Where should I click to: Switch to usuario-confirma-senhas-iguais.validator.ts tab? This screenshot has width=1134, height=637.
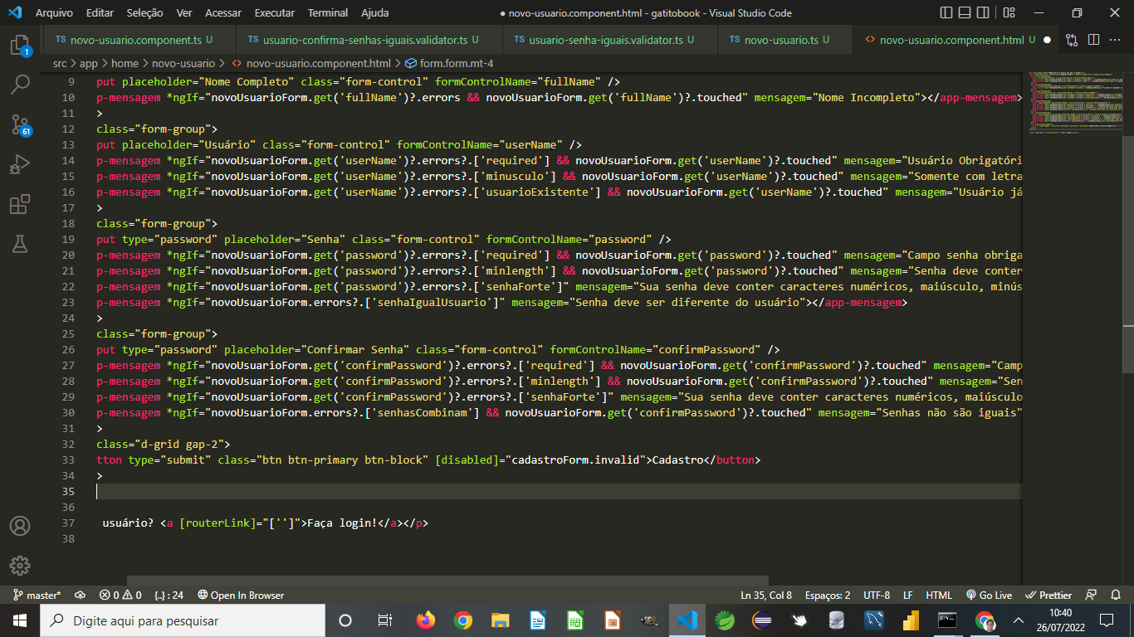pos(370,40)
